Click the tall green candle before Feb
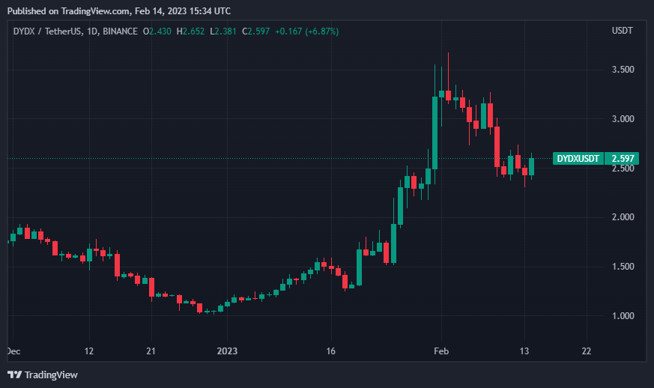 [x=435, y=133]
